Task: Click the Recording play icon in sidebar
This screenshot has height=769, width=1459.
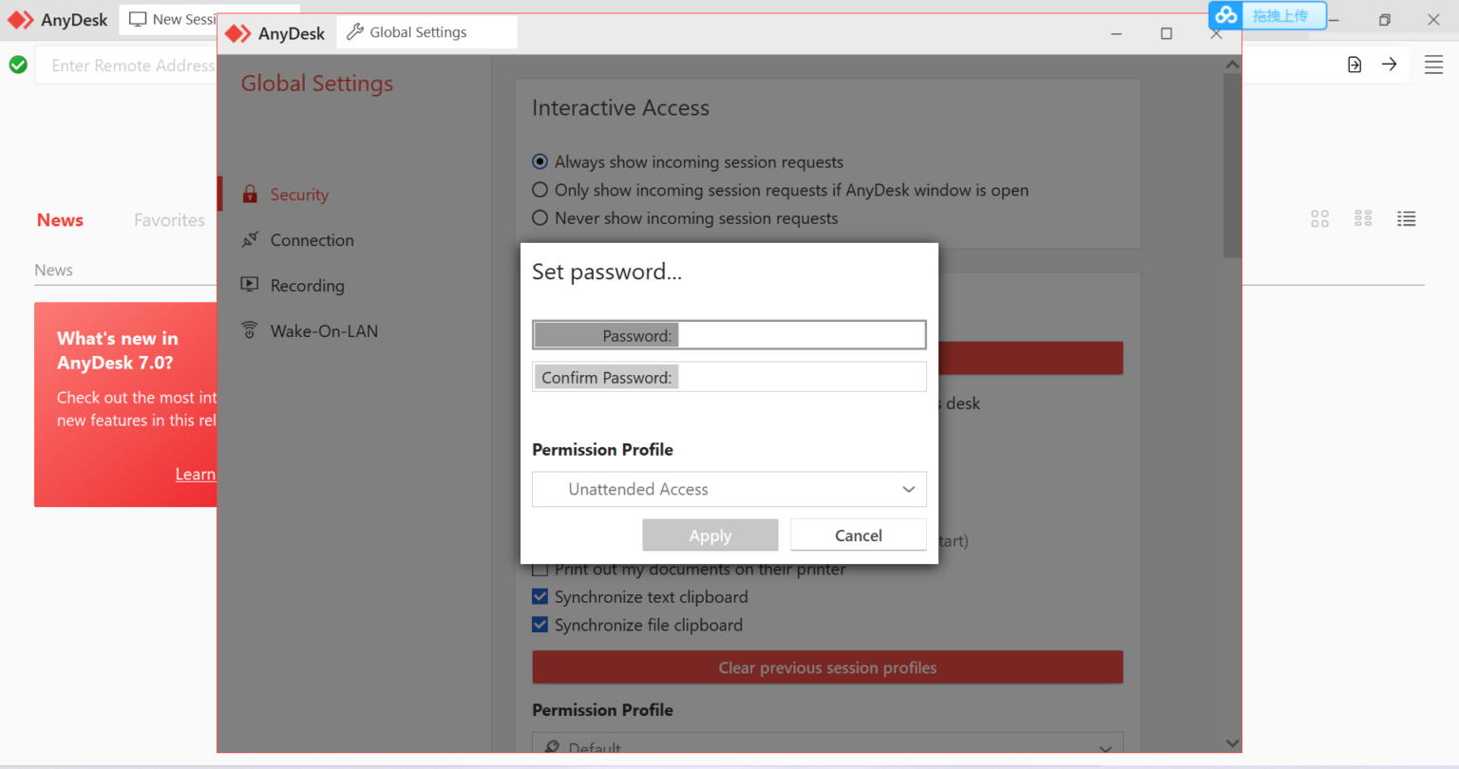Action: coord(250,284)
